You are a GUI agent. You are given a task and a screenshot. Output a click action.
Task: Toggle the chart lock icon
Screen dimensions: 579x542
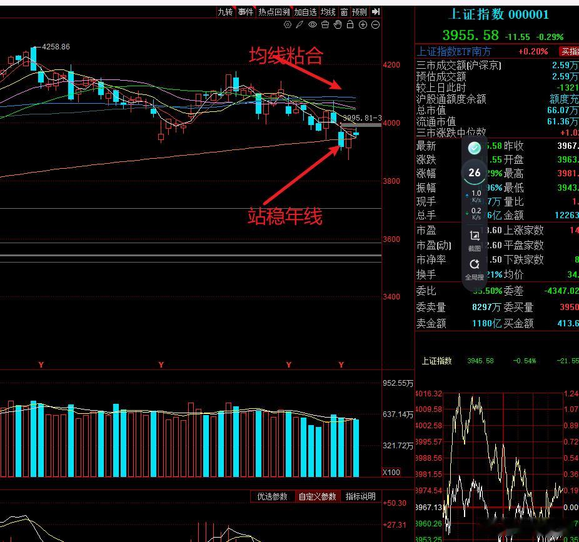point(350,25)
